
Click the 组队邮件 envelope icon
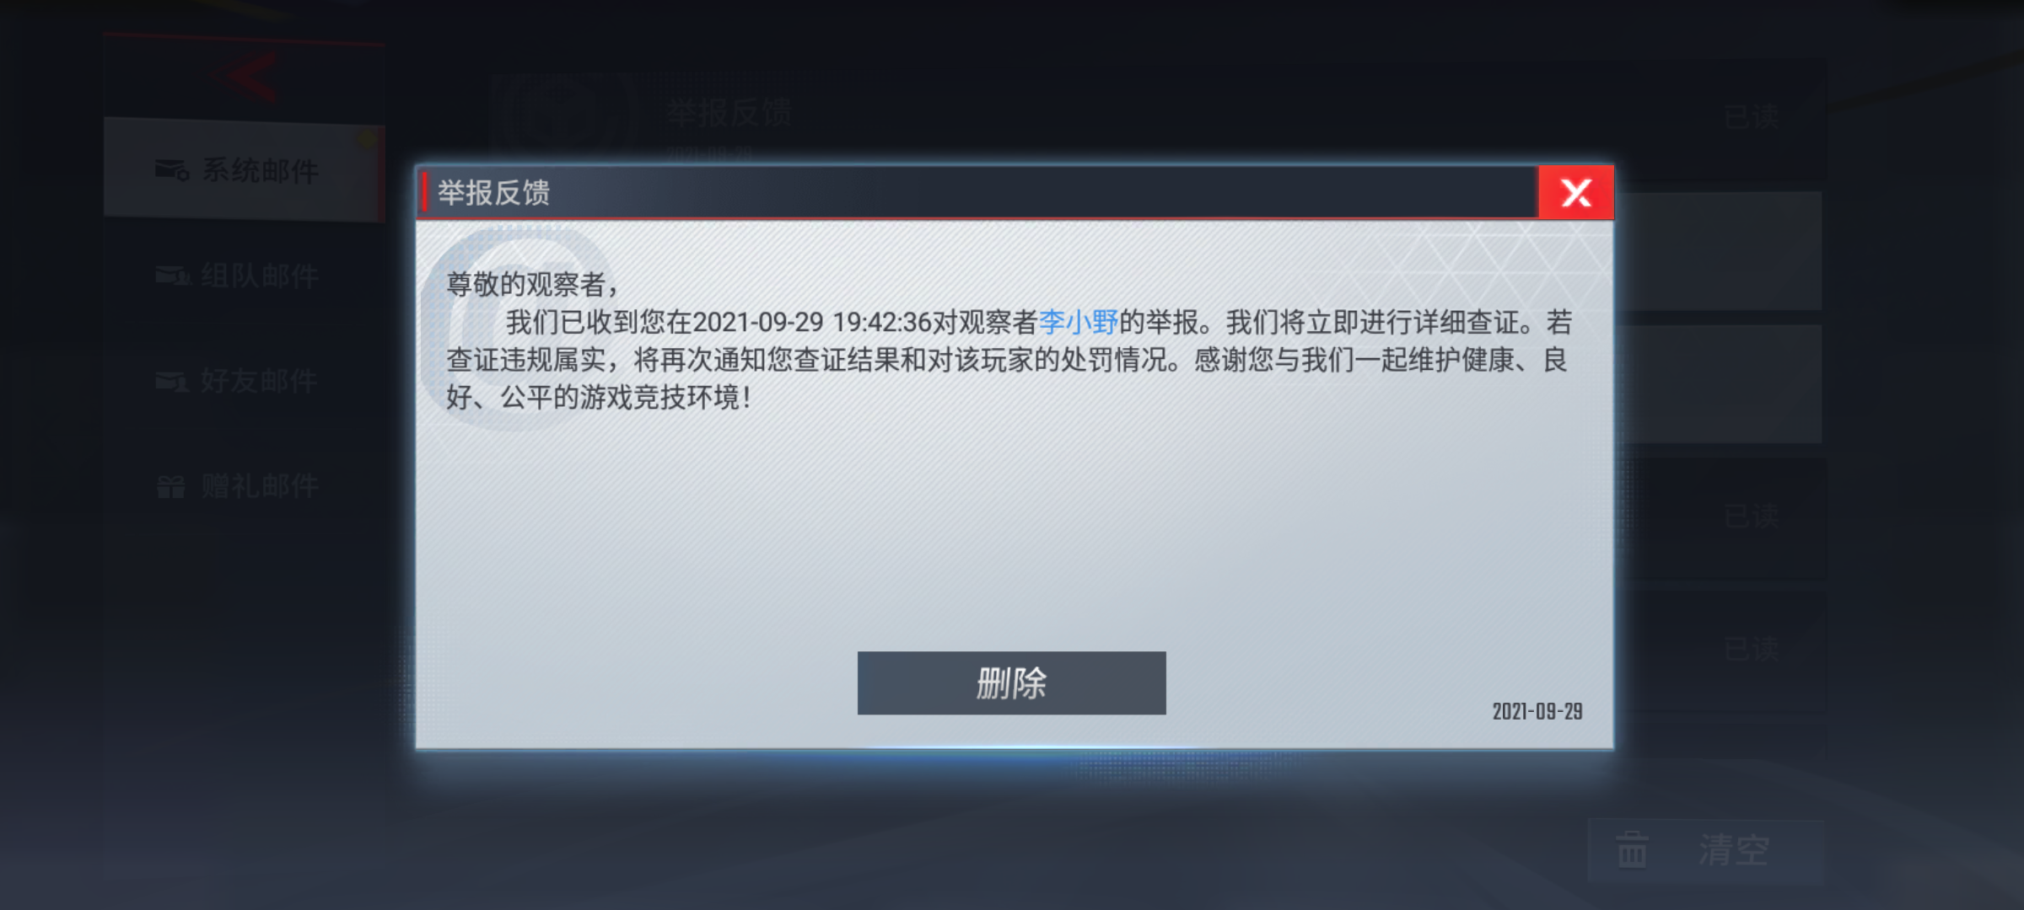point(173,276)
